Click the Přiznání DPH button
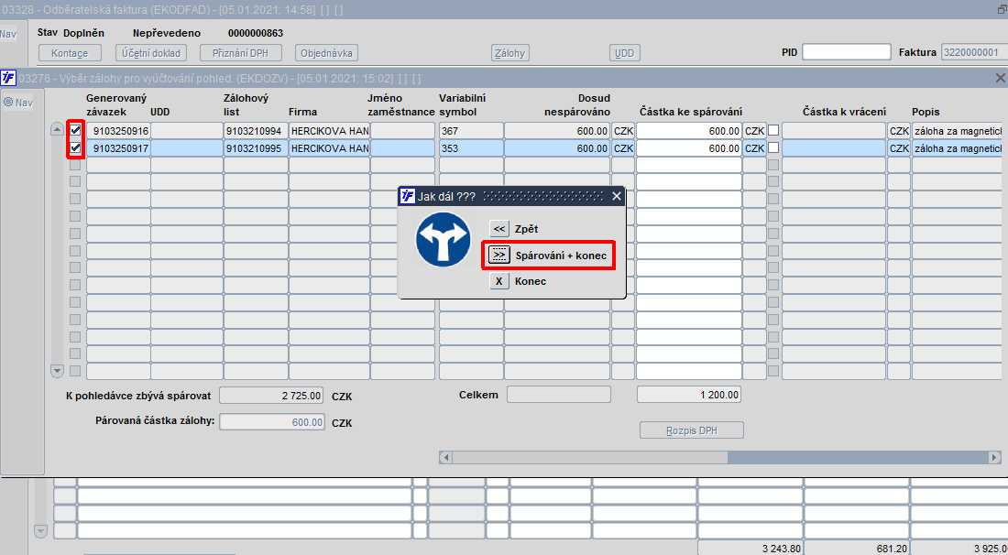 tap(240, 53)
